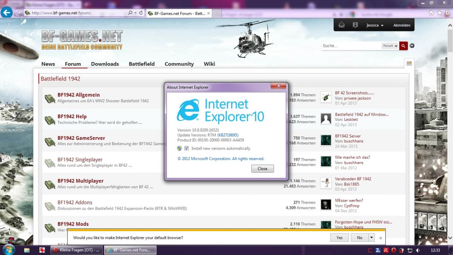Viewport: 453px width, 255px height.
Task: Expand the address bar search dropdown arrow
Action: tap(135, 13)
